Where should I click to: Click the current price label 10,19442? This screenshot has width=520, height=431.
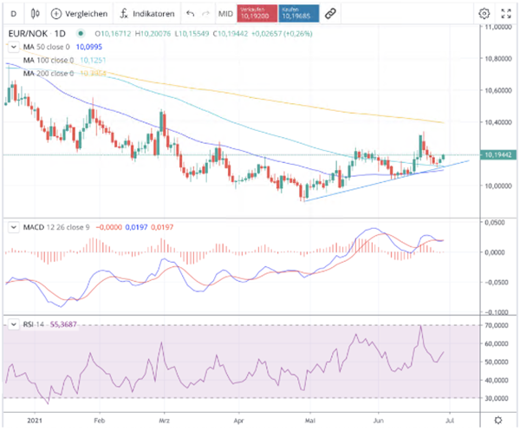[498, 155]
